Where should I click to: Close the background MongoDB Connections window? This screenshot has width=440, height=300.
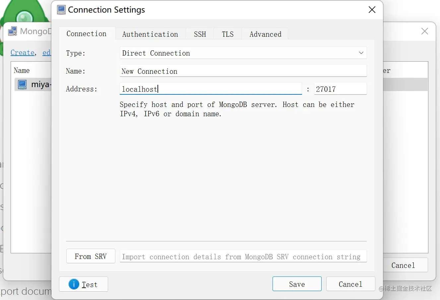coord(424,31)
